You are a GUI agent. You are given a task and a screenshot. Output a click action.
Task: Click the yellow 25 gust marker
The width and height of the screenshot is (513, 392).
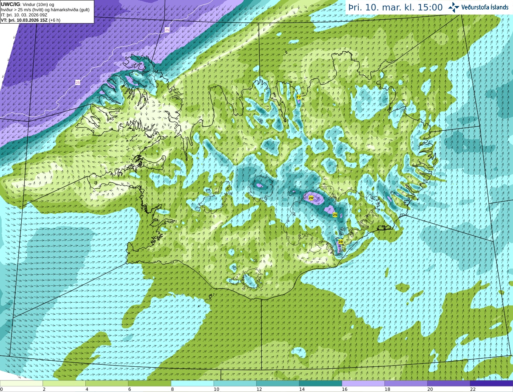(335, 215)
